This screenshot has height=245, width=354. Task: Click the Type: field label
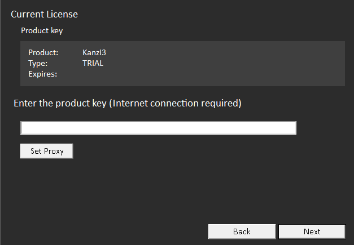tap(38, 63)
